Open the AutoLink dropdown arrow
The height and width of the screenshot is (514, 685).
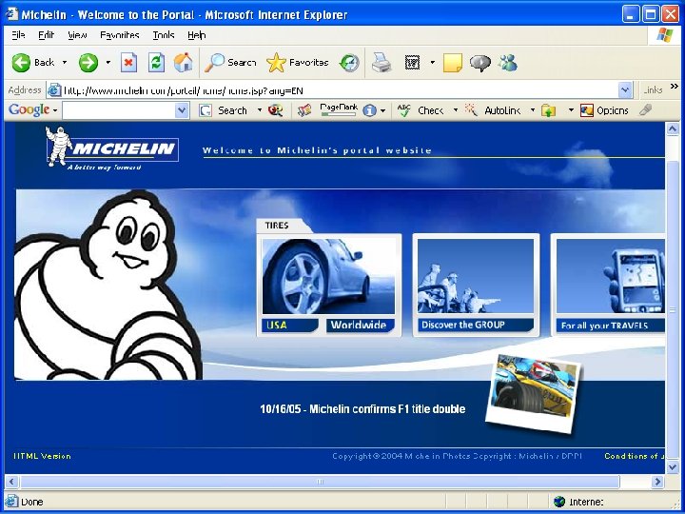pos(532,110)
